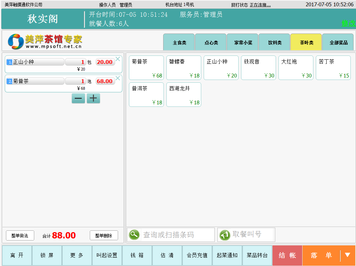Switch to the 主食类 tab
The width and height of the screenshot is (356, 266).
pyautogui.click(x=179, y=43)
